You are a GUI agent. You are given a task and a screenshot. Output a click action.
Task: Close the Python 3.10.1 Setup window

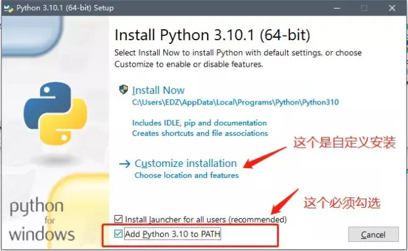[x=392, y=8]
